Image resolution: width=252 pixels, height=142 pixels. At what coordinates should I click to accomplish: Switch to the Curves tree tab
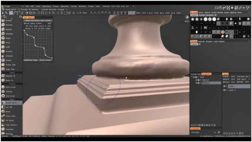coord(196,74)
